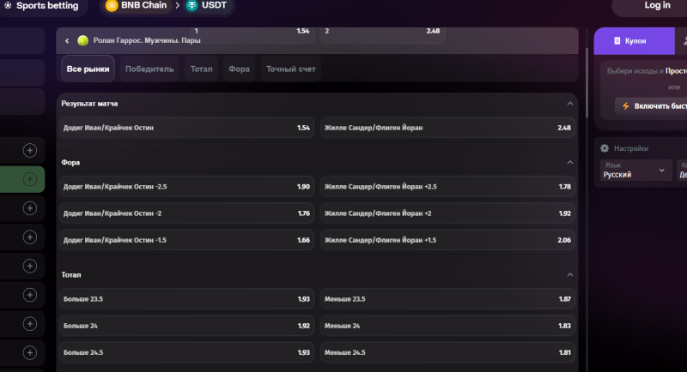Click the Sports betting ball icon
The image size is (687, 372).
[8, 5]
